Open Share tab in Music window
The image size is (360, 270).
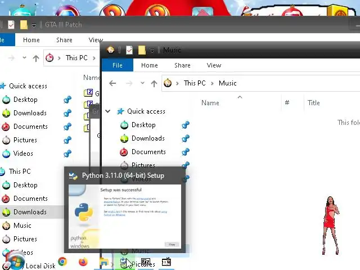(182, 65)
